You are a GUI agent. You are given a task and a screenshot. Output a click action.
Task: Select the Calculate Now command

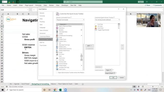[69, 32]
